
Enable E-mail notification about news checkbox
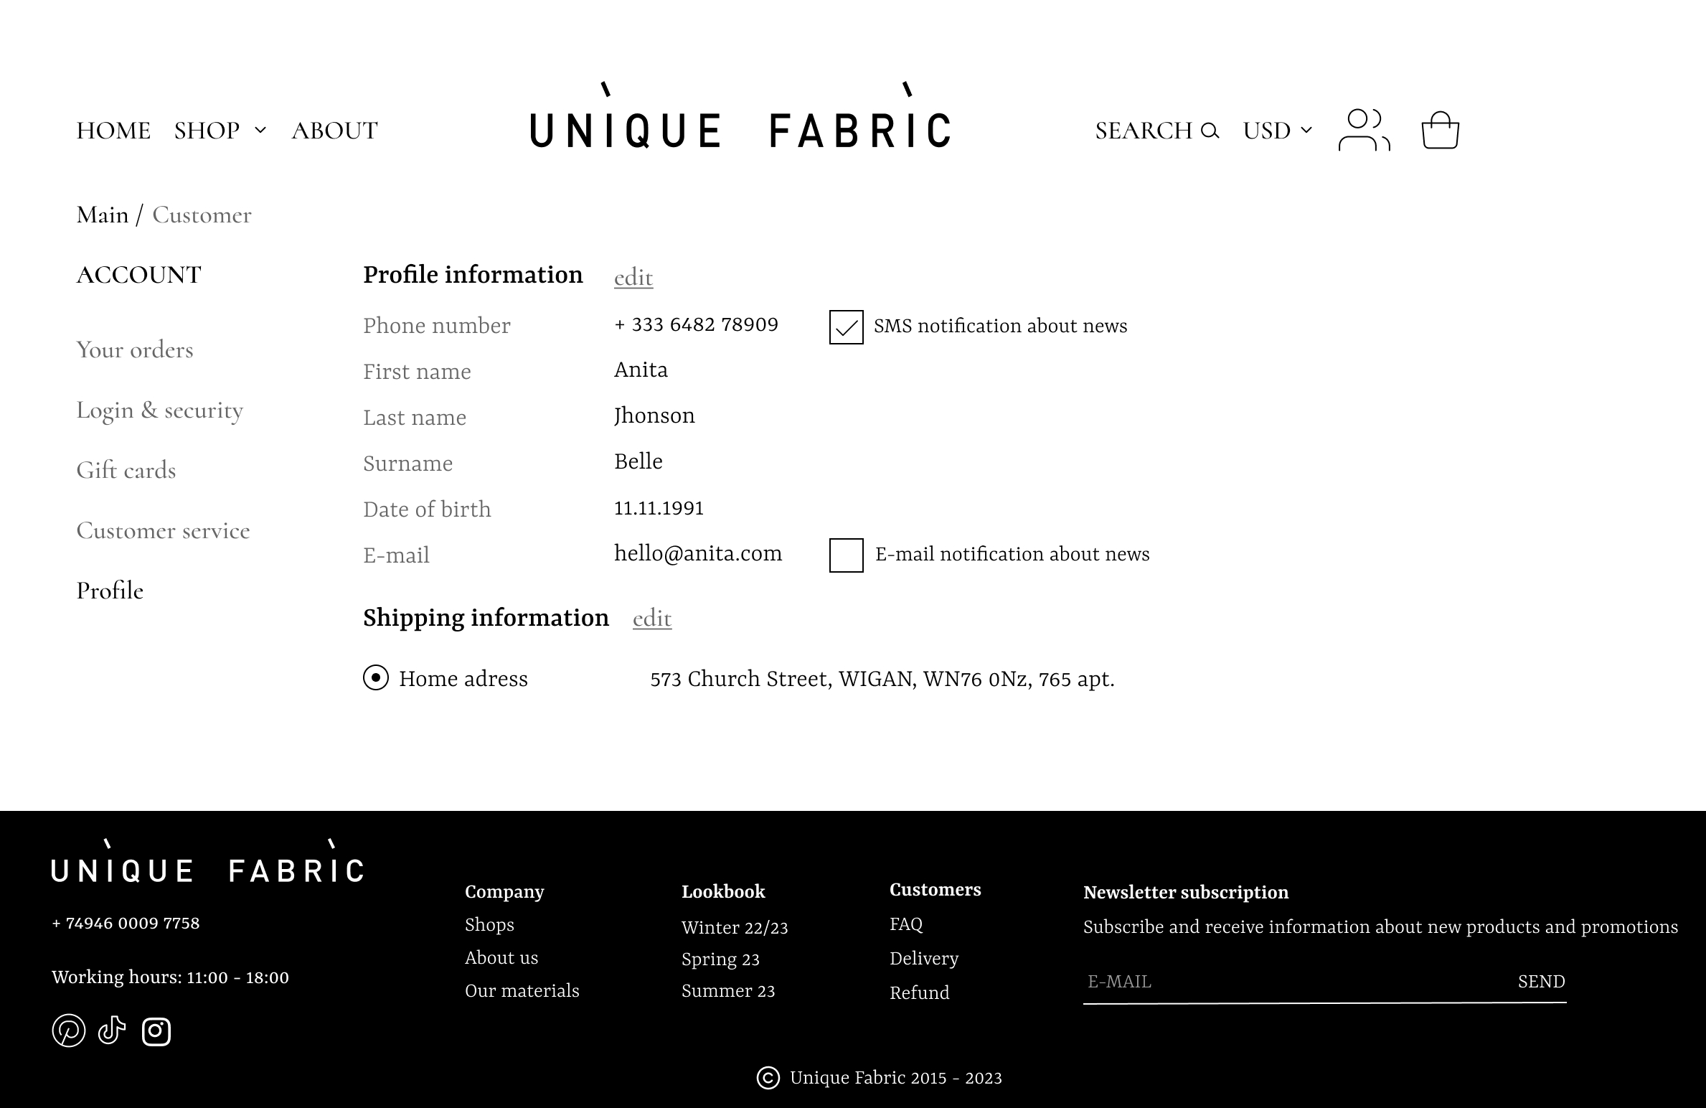(847, 555)
